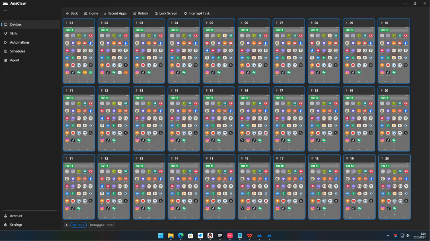Image resolution: width=430 pixels, height=241 pixels.
Task: Show hidden system tray icons
Action: click(388, 236)
